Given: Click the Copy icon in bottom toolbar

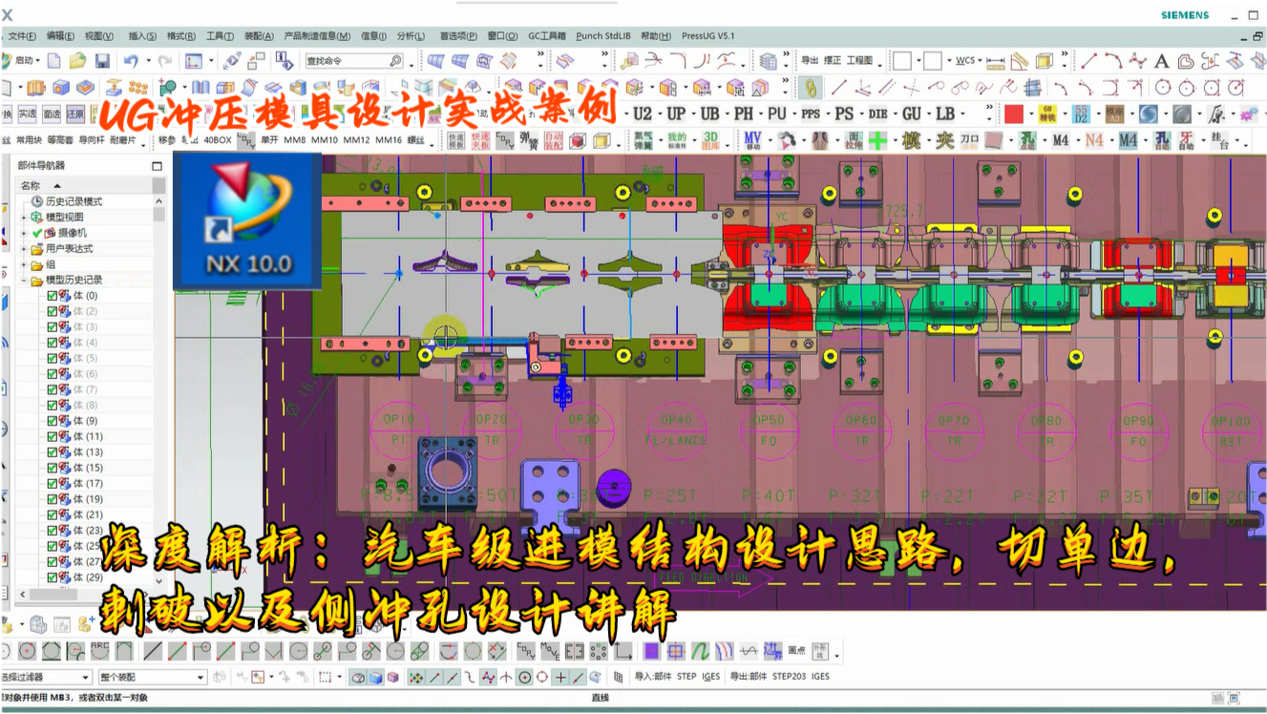Looking at the screenshot, I should (526, 651).
